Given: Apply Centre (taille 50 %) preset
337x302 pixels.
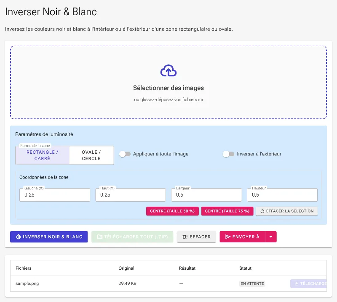Looking at the screenshot, I should 172,211.
